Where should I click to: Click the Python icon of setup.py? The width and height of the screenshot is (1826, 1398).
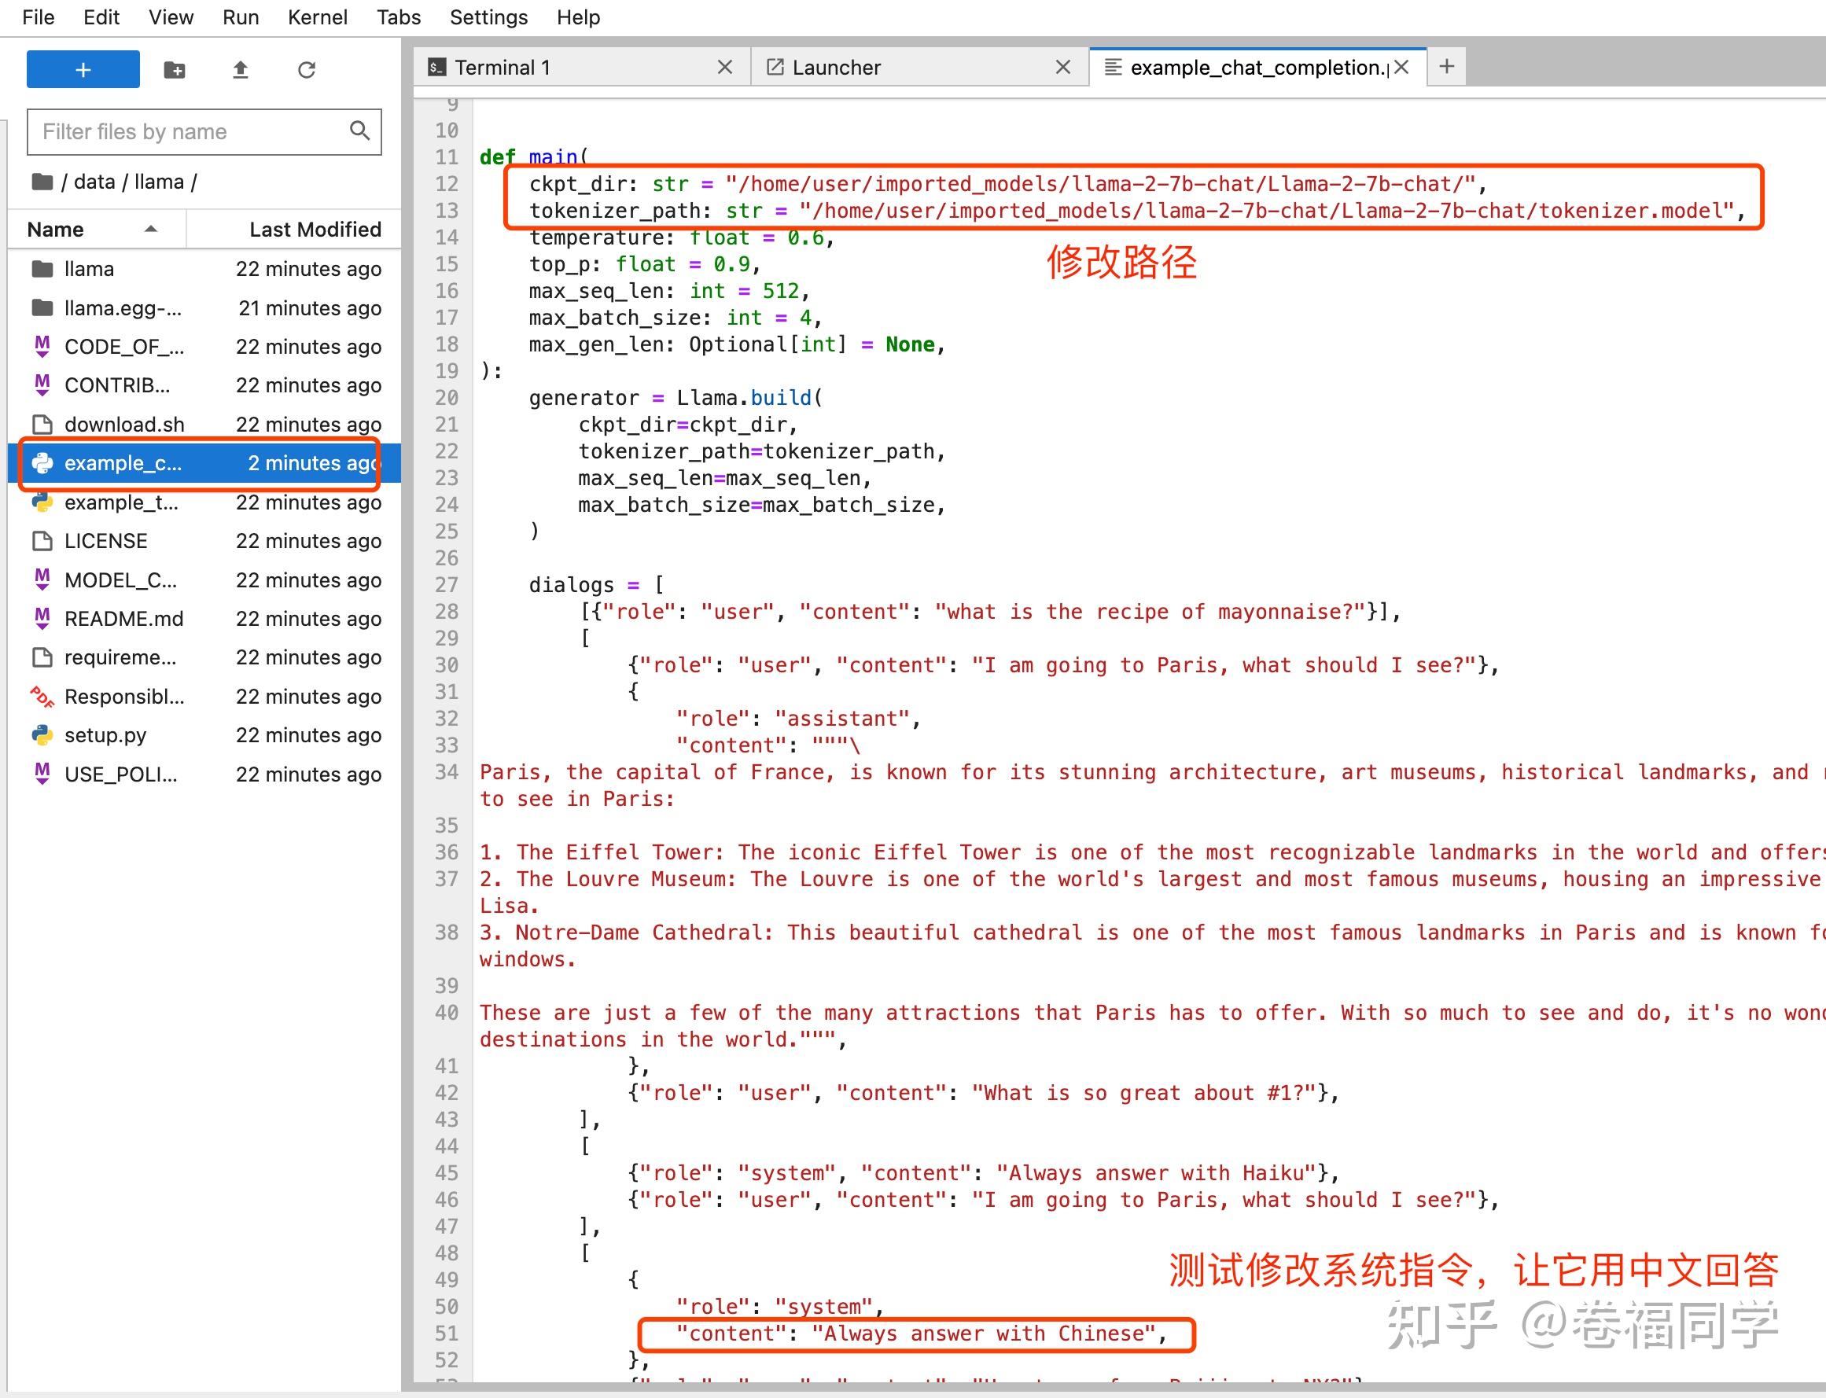click(42, 735)
